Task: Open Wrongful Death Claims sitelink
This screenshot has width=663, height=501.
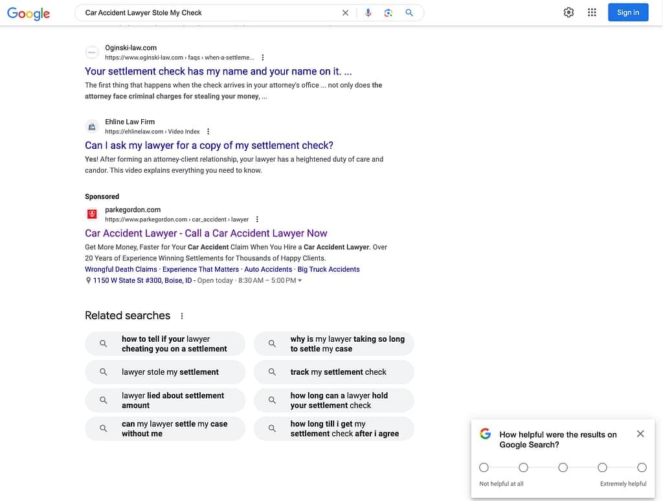Action: point(121,269)
